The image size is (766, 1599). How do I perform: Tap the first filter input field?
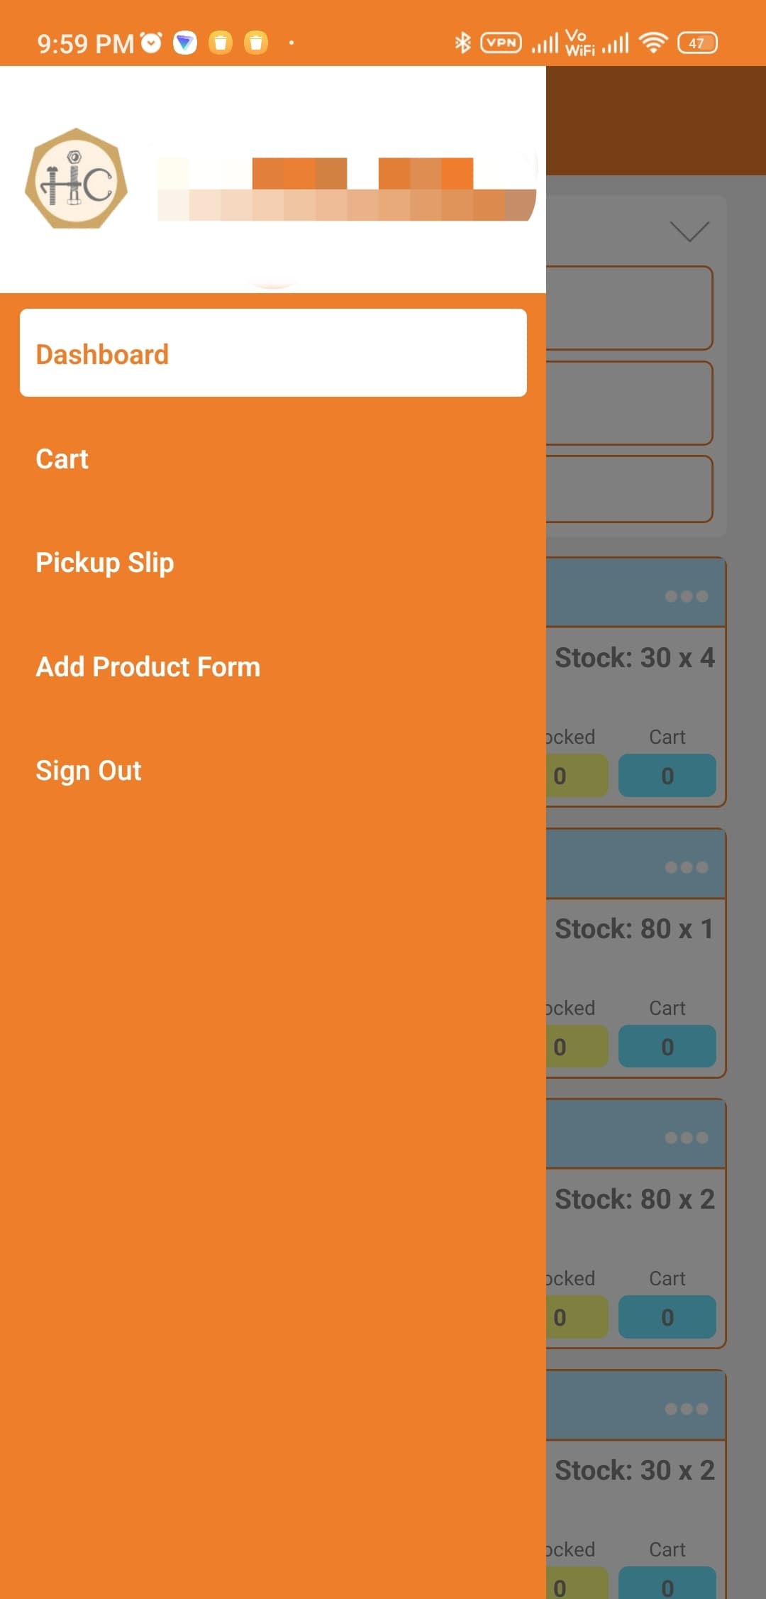[628, 308]
